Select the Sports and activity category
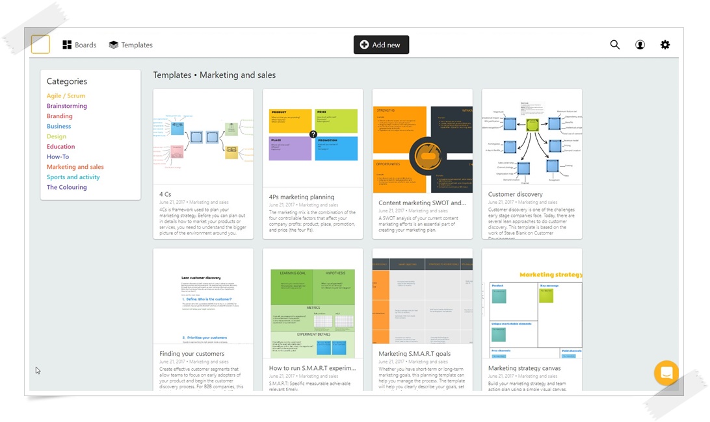The width and height of the screenshot is (710, 422). (73, 177)
